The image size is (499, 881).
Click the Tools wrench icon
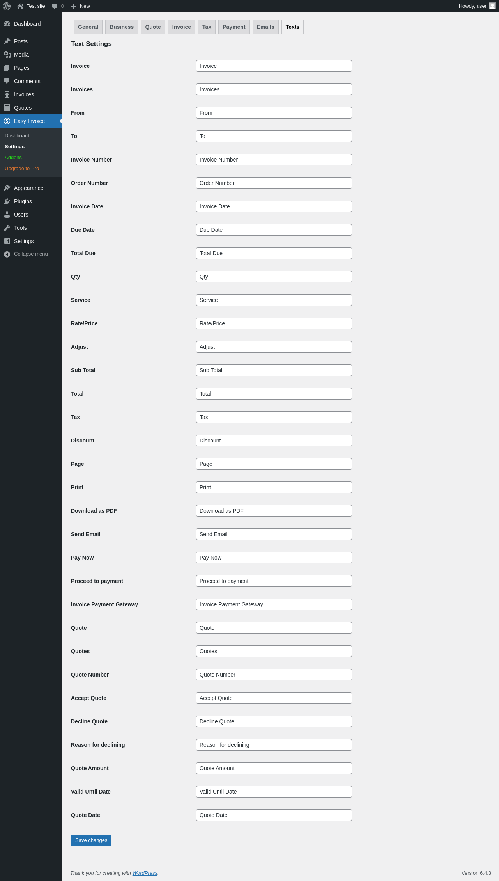tap(7, 228)
